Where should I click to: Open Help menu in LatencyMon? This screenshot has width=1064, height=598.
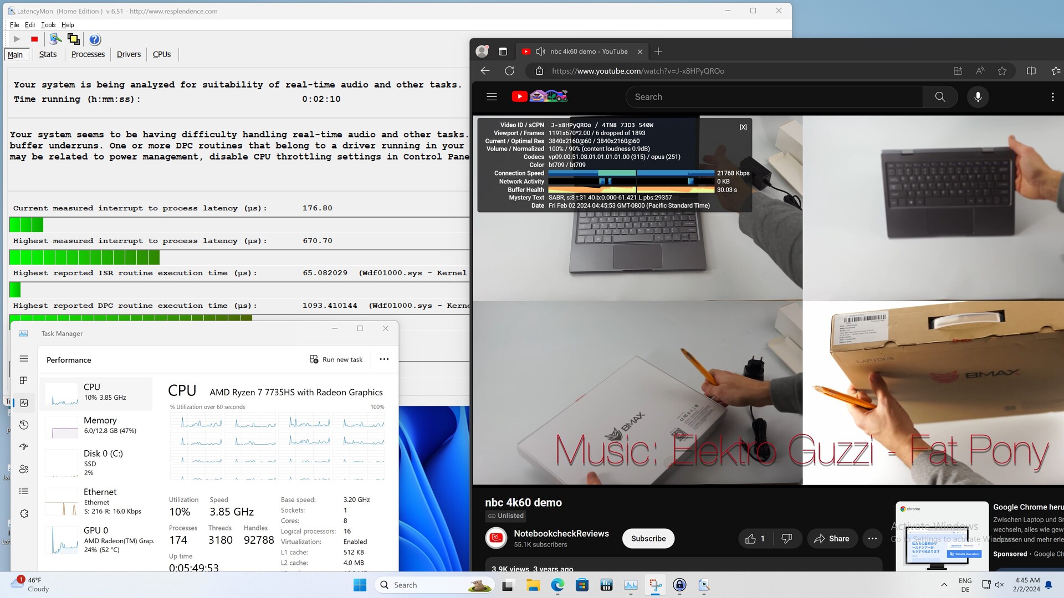(68, 25)
